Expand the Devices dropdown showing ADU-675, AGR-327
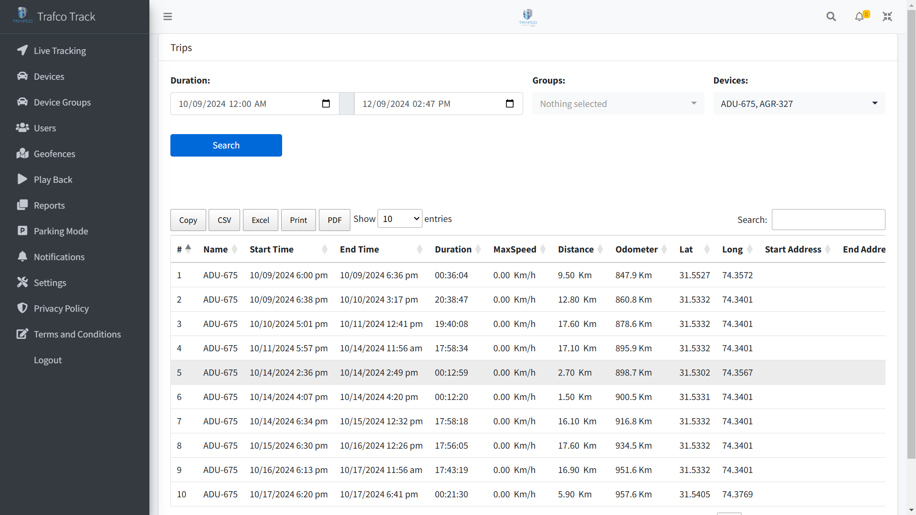Image resolution: width=916 pixels, height=515 pixels. [x=799, y=104]
